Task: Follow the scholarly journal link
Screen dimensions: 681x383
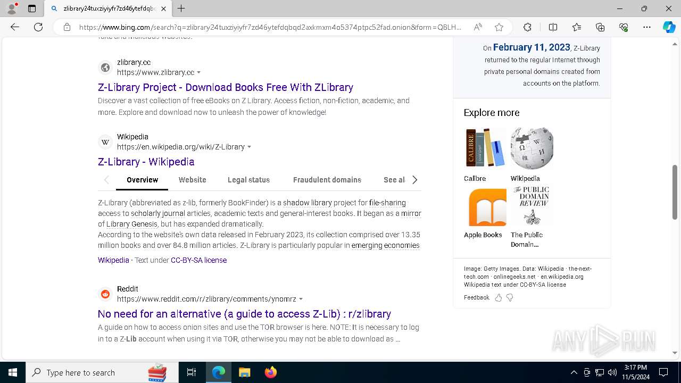Action: click(x=158, y=213)
